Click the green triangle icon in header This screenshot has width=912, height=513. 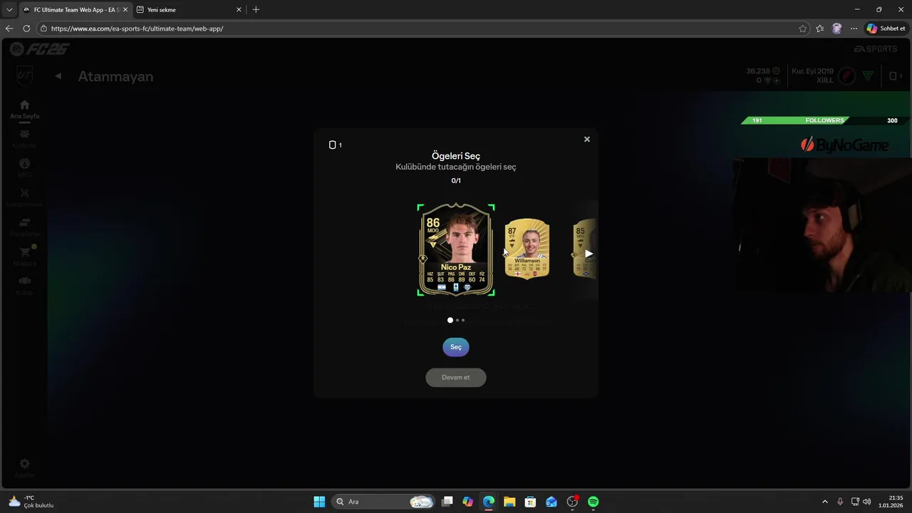click(x=868, y=76)
